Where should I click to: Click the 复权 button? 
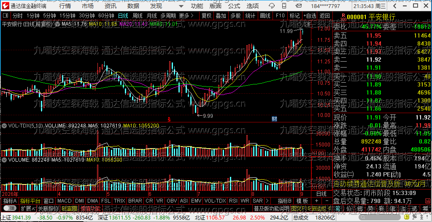click(206, 16)
